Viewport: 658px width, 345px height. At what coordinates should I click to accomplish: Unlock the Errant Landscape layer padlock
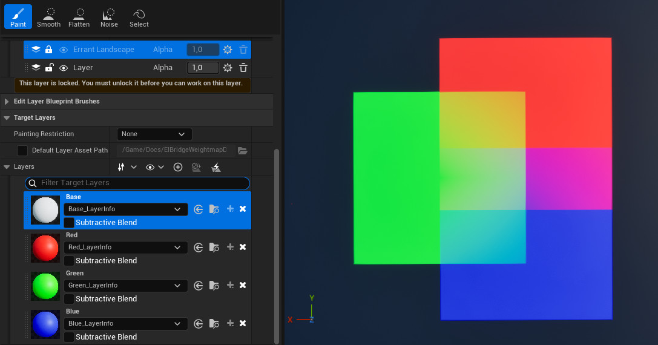point(49,50)
